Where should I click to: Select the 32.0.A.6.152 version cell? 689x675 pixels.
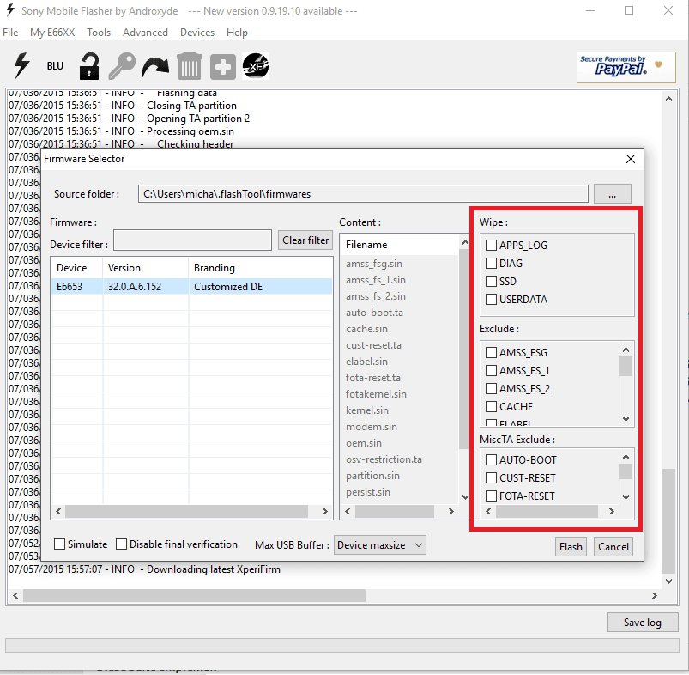coord(146,286)
